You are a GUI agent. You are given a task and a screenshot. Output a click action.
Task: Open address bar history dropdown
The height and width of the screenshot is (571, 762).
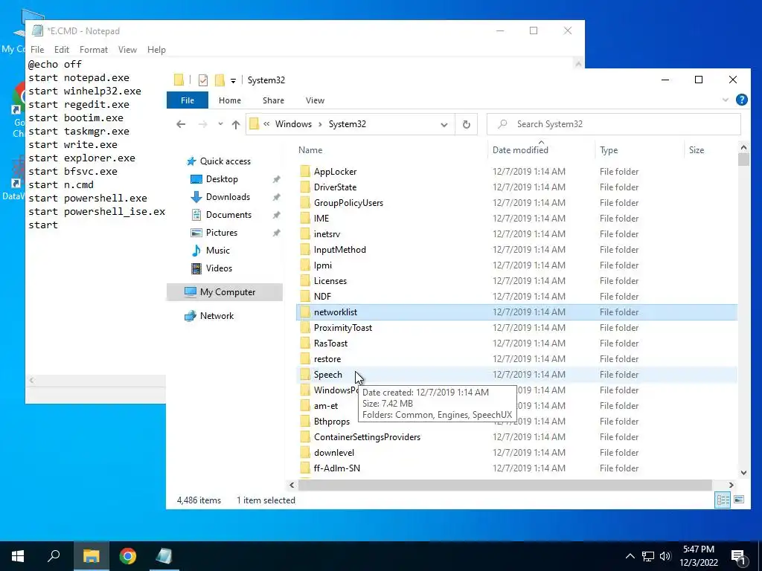point(444,124)
